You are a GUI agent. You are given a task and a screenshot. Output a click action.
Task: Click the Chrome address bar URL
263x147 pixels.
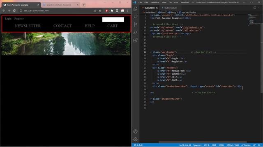[x=37, y=11]
